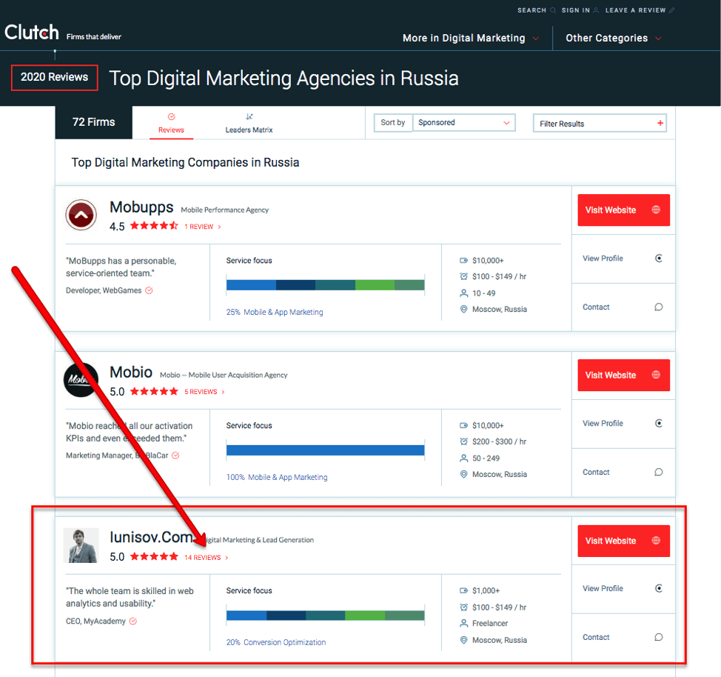Click 20% Conversion Optimization label
Screen dimensions: 721x677
pos(276,642)
